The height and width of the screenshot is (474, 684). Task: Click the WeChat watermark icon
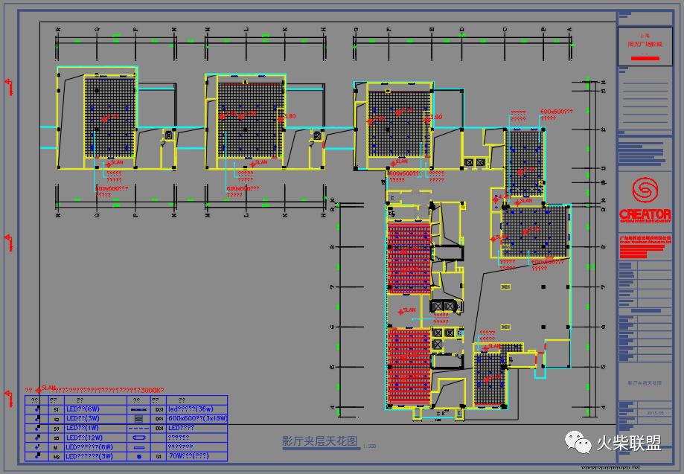(x=579, y=443)
